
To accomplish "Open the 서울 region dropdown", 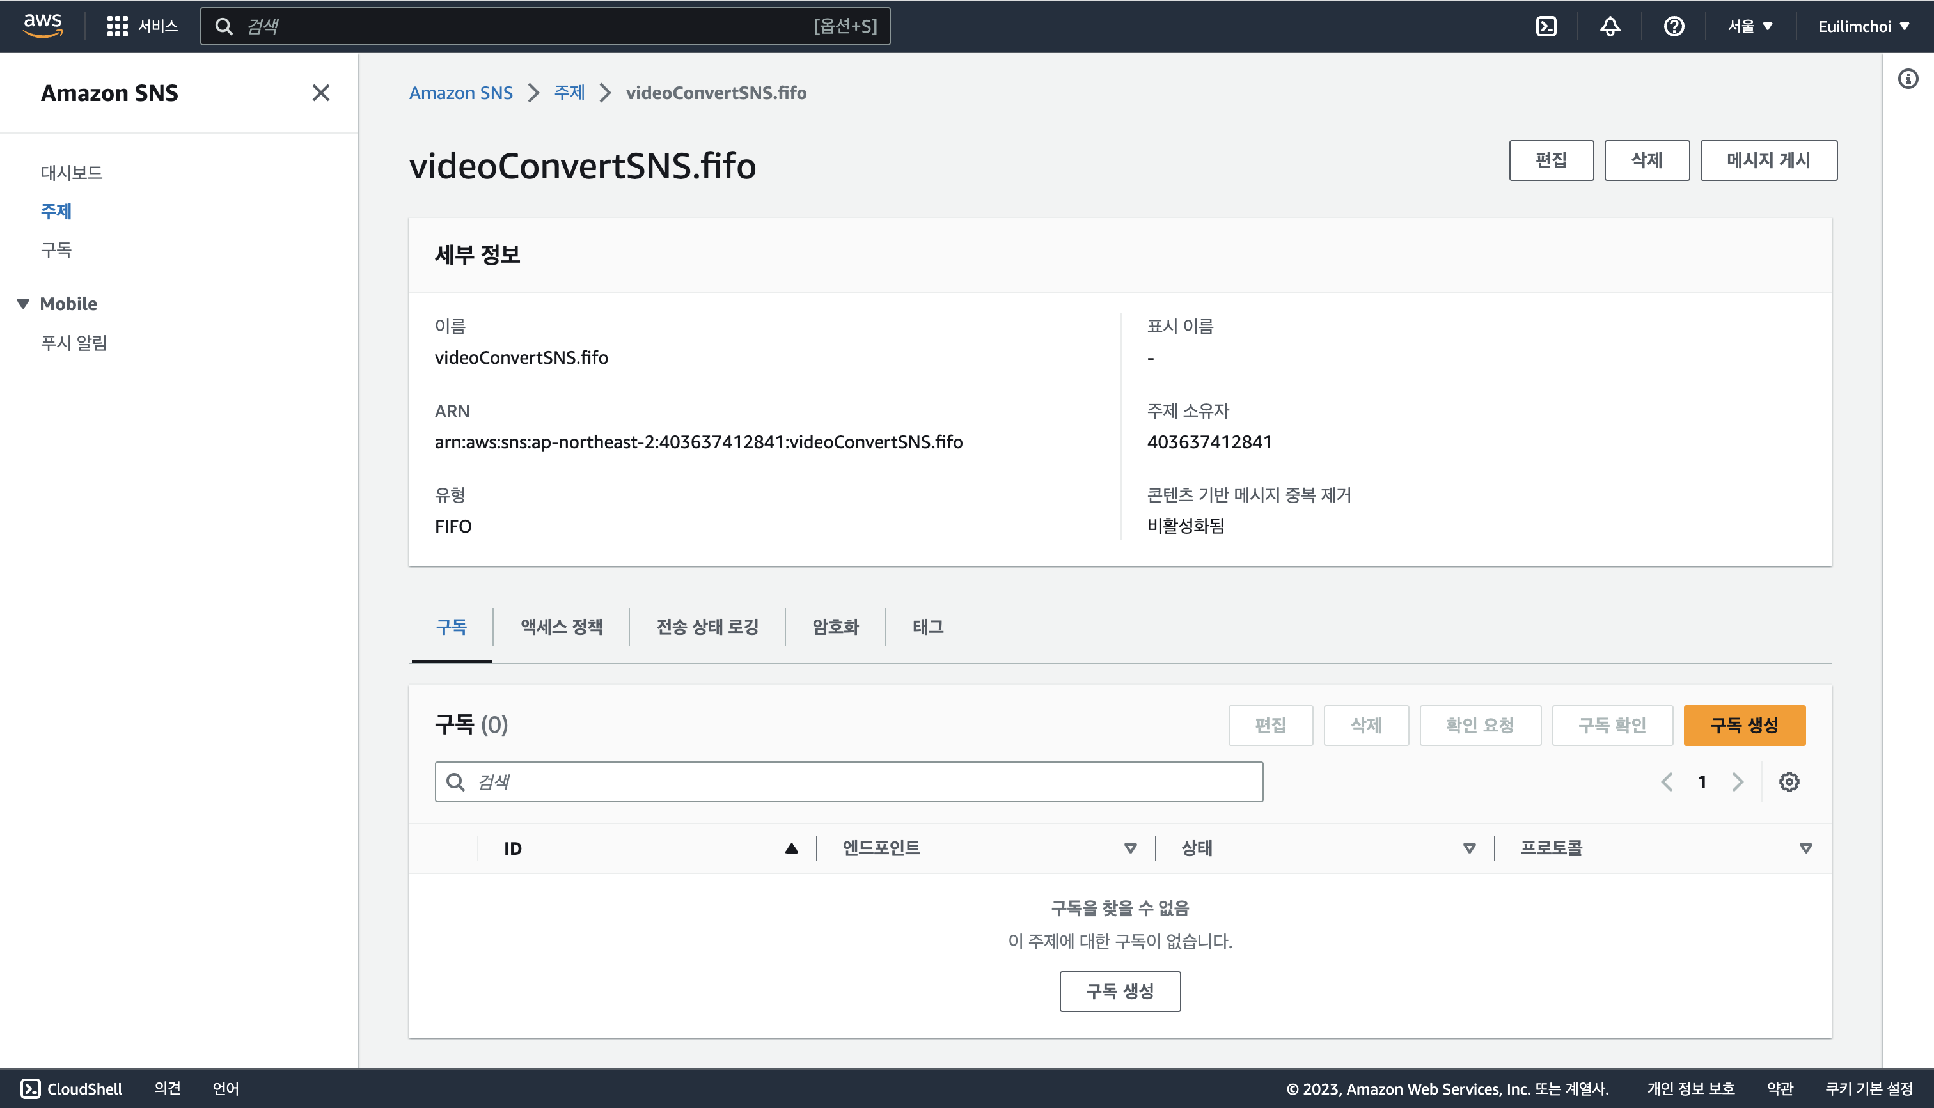I will 1750,26.
